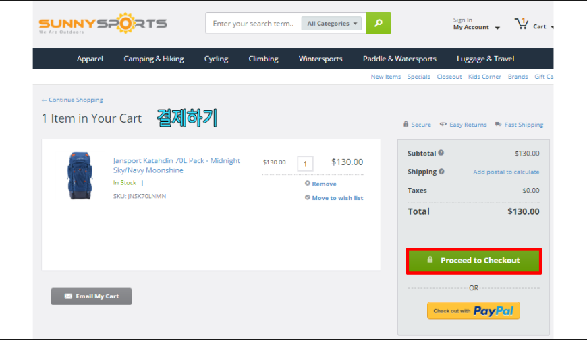Open the shopping cart icon
The width and height of the screenshot is (587, 340).
[521, 24]
